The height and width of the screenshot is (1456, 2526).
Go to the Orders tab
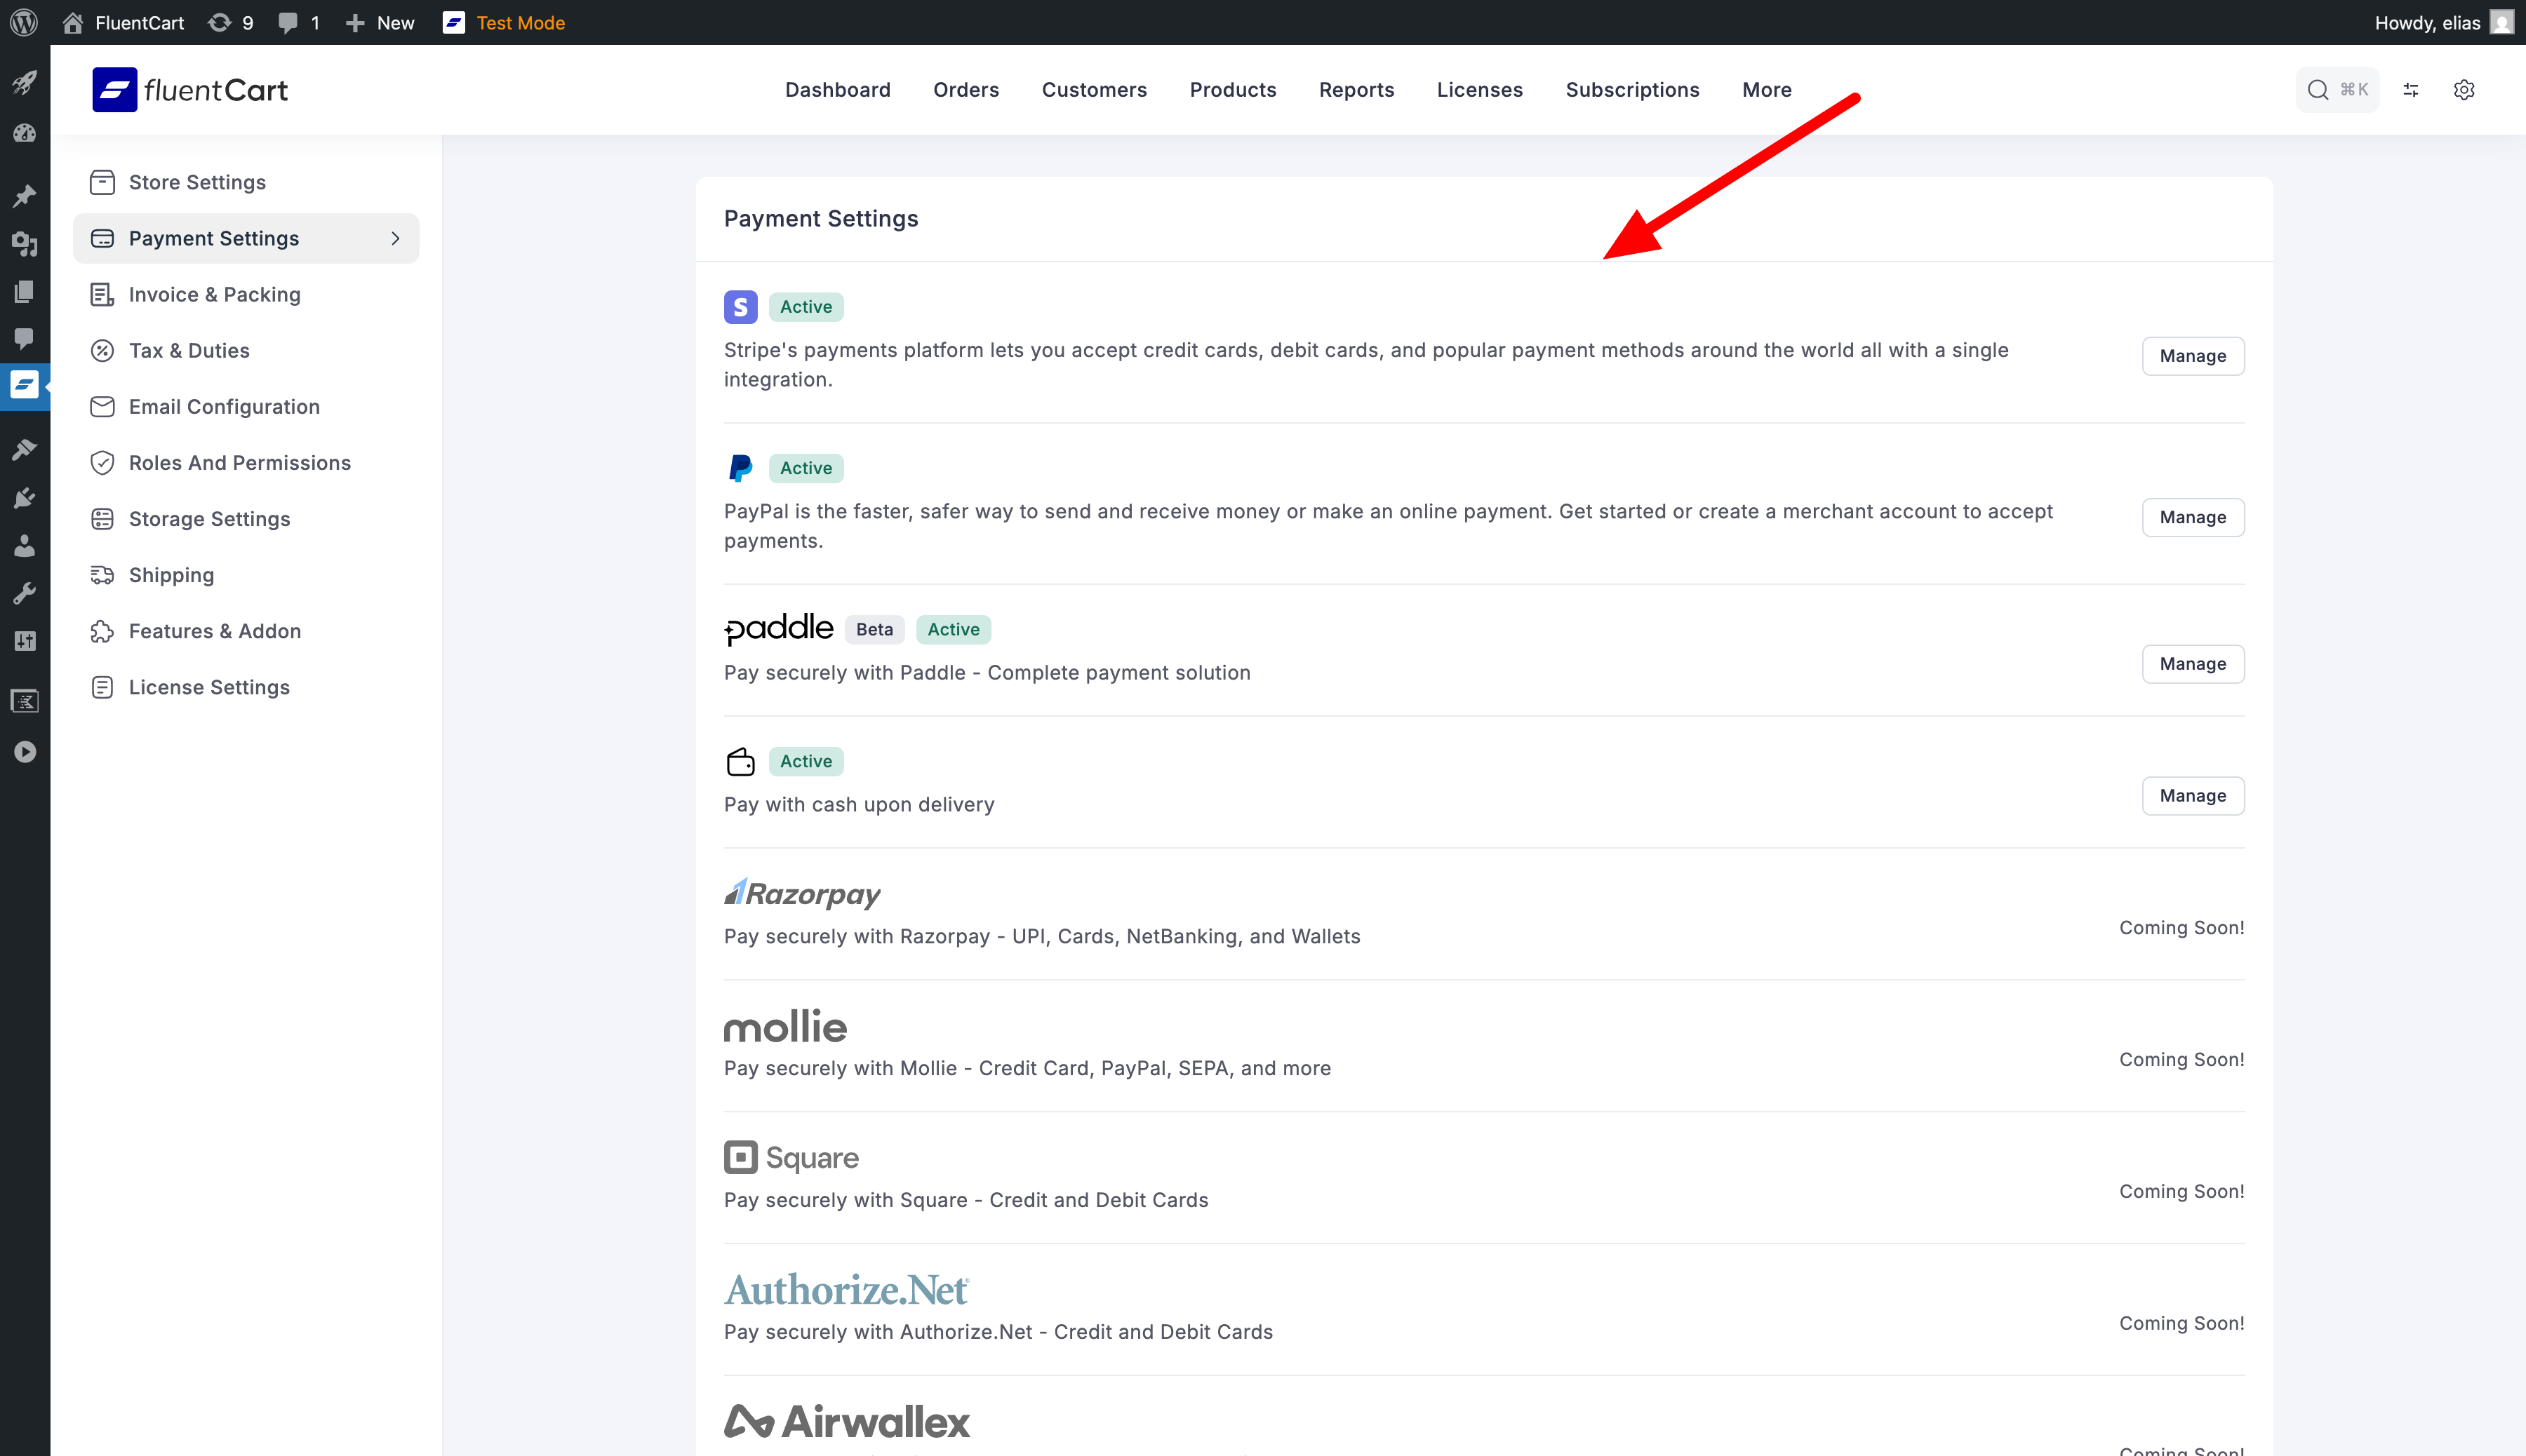965,90
